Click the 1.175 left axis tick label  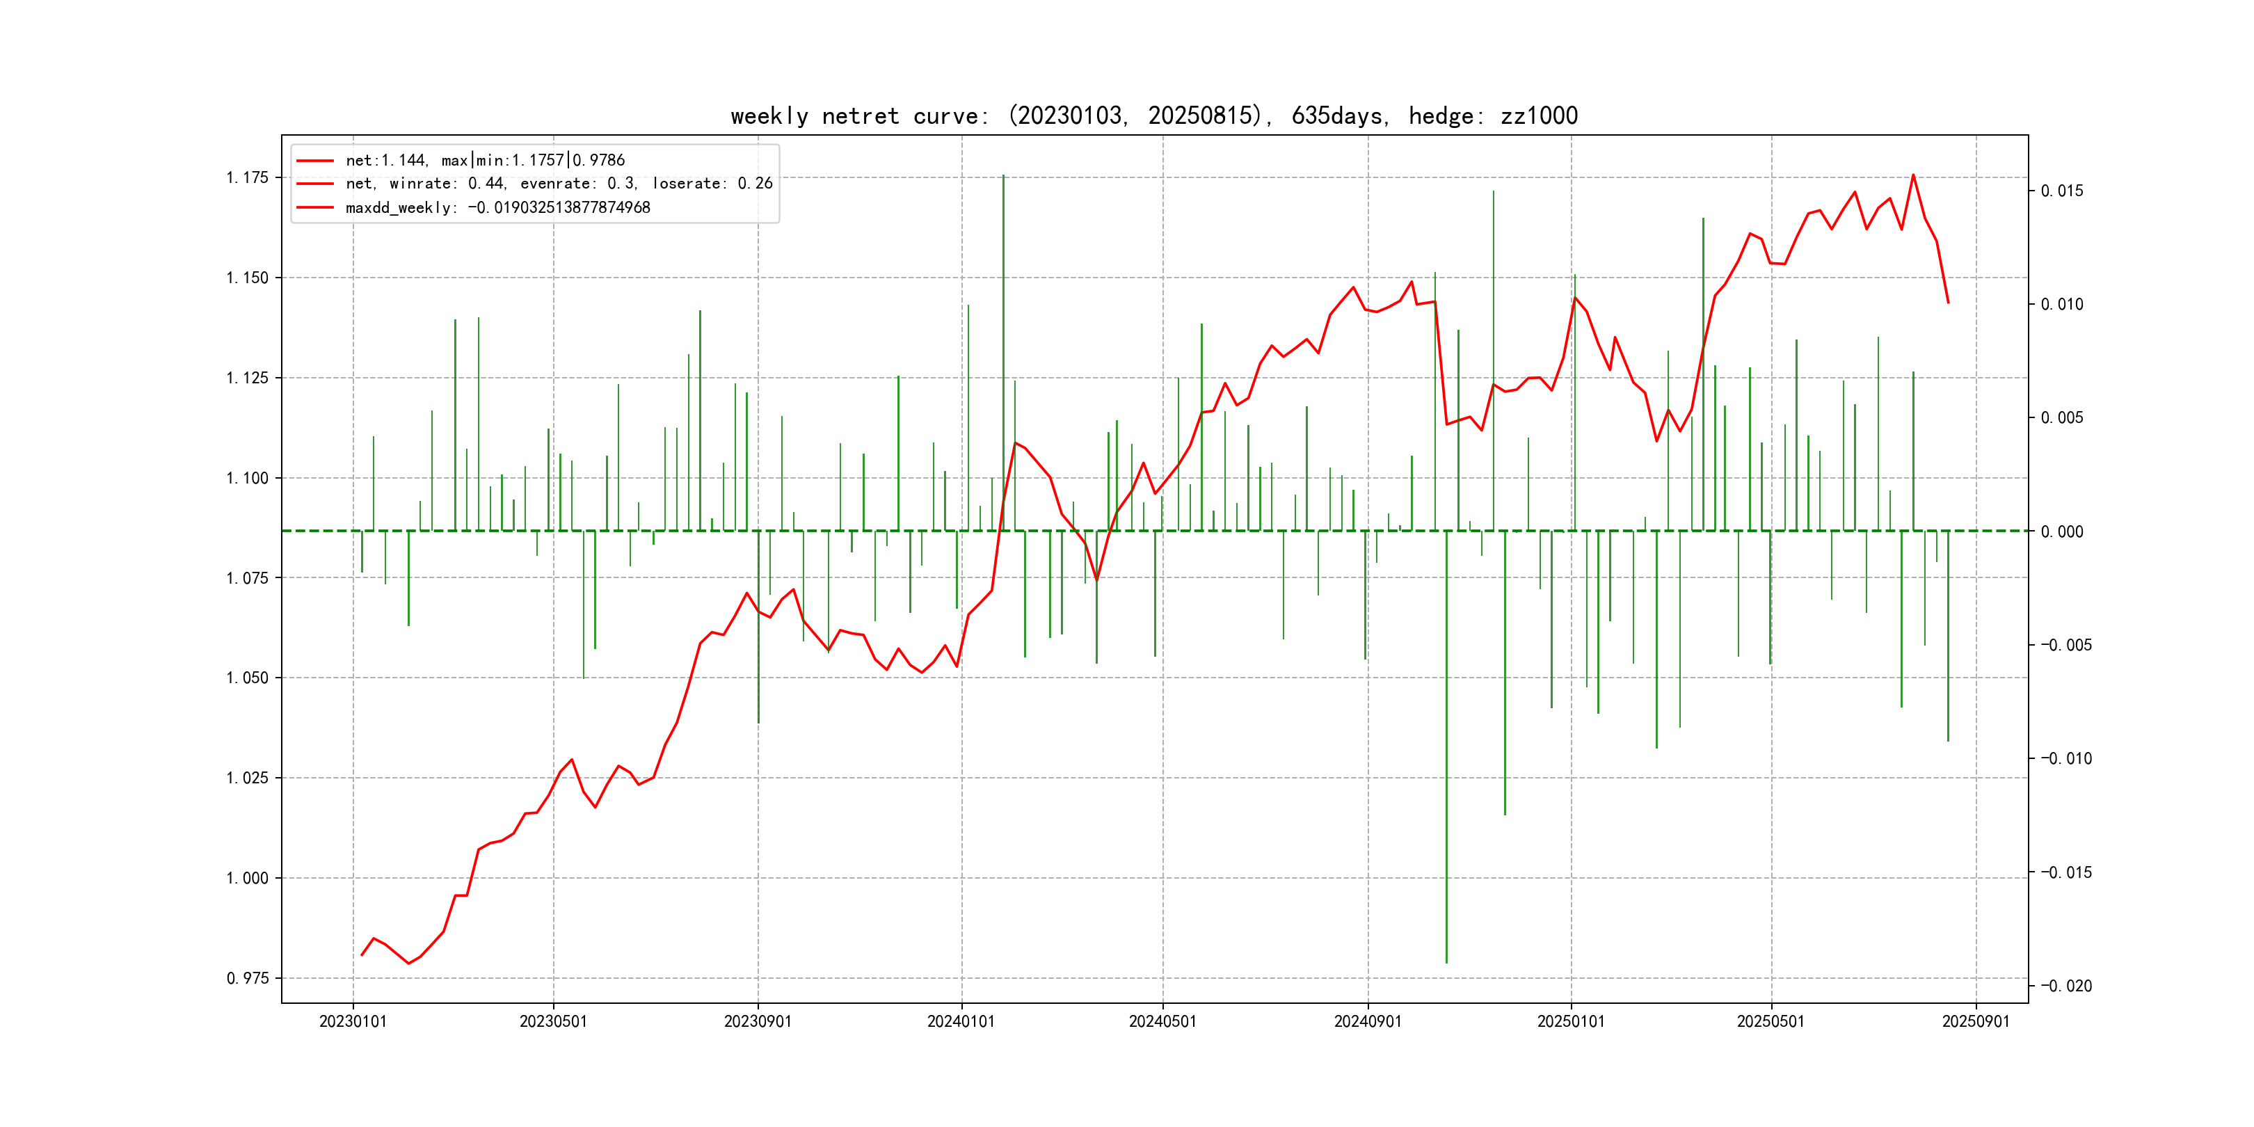pos(247,177)
